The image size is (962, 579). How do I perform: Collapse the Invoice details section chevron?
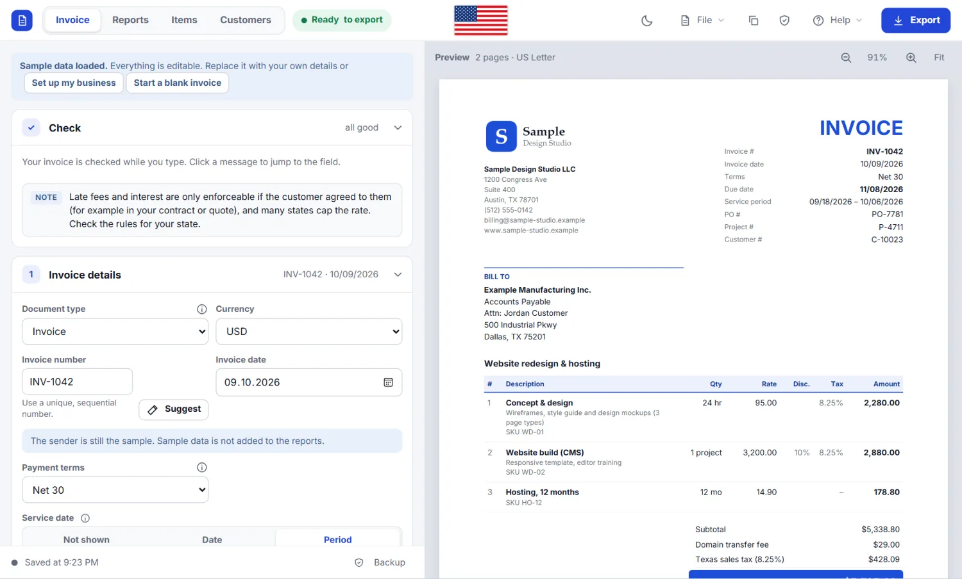(x=398, y=275)
